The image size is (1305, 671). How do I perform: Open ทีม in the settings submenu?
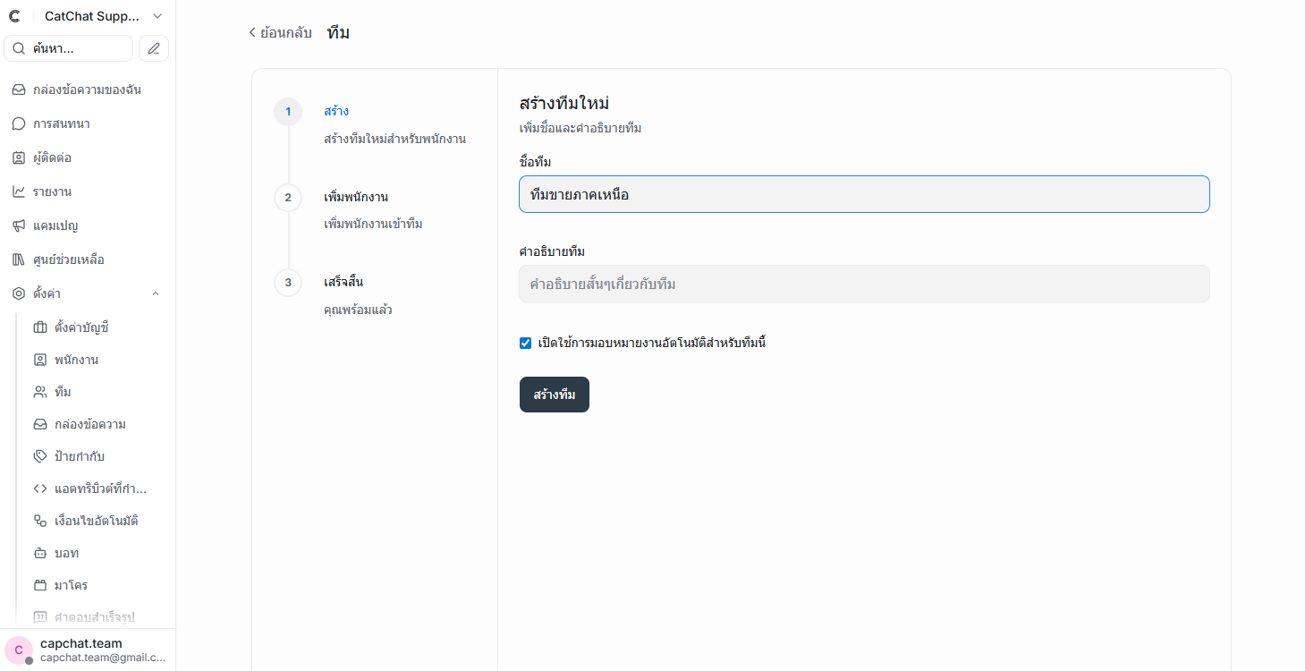pyautogui.click(x=63, y=392)
